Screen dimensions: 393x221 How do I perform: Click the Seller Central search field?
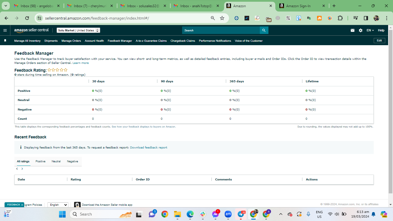[x=221, y=30]
